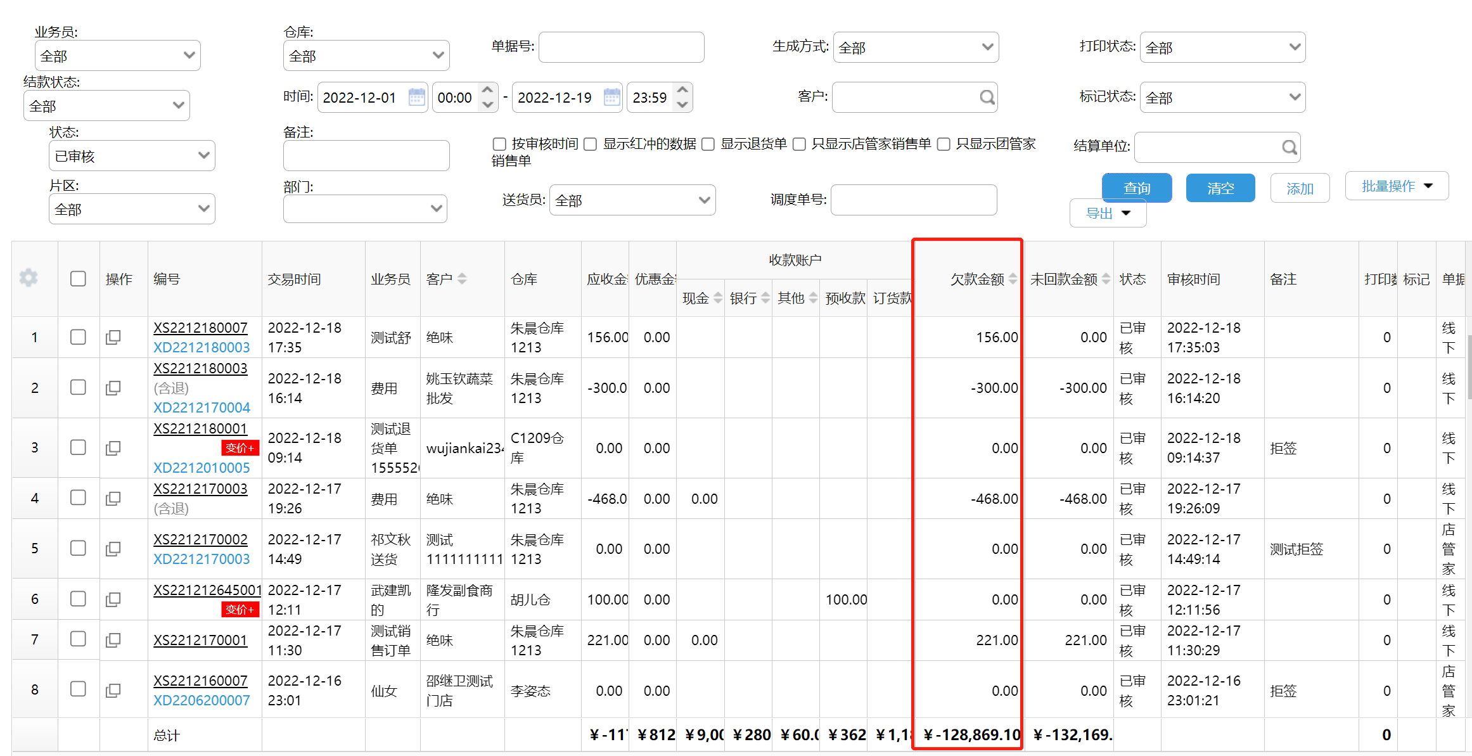The image size is (1472, 756).
Task: Click the table vertical scrollbar
Action: click(x=1469, y=368)
